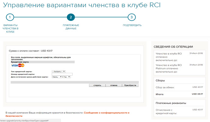Viewport: 210px width, 122px height.
Task: Select ПОДТВЕРДИТЬ step label
Action: pyautogui.click(x=132, y=25)
